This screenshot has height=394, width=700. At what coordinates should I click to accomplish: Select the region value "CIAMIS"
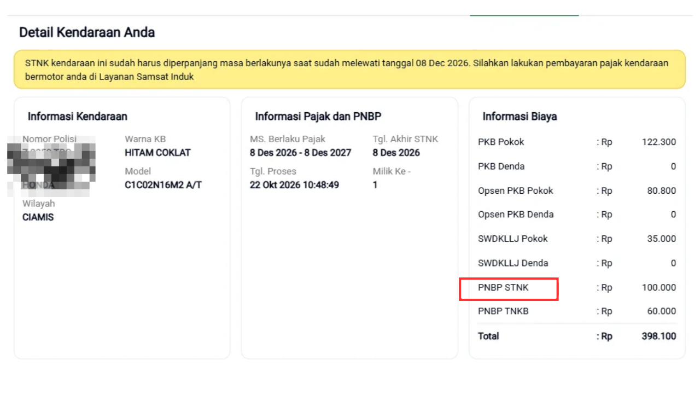point(38,217)
